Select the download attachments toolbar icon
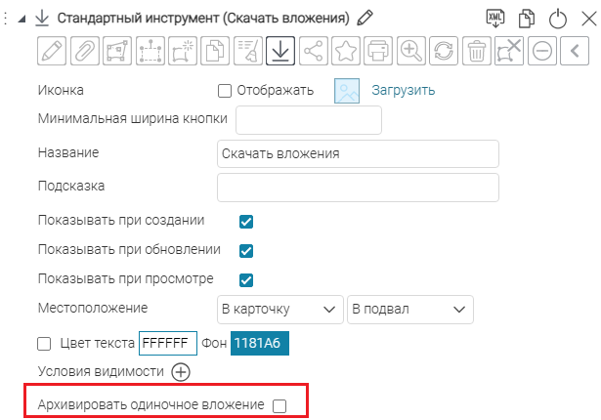The width and height of the screenshot is (601, 420). tap(280, 51)
